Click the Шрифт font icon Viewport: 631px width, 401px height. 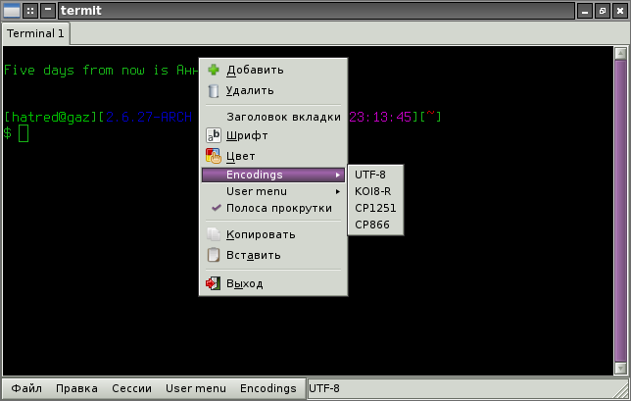[214, 135]
